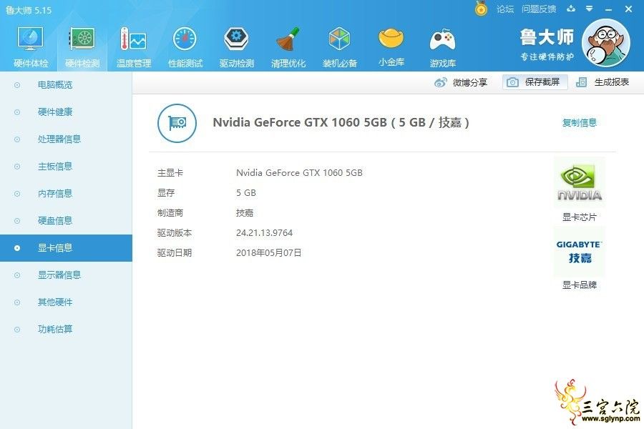Click the driver date 2018年05月07日
Screen dimensions: 644x429
[x=268, y=253]
